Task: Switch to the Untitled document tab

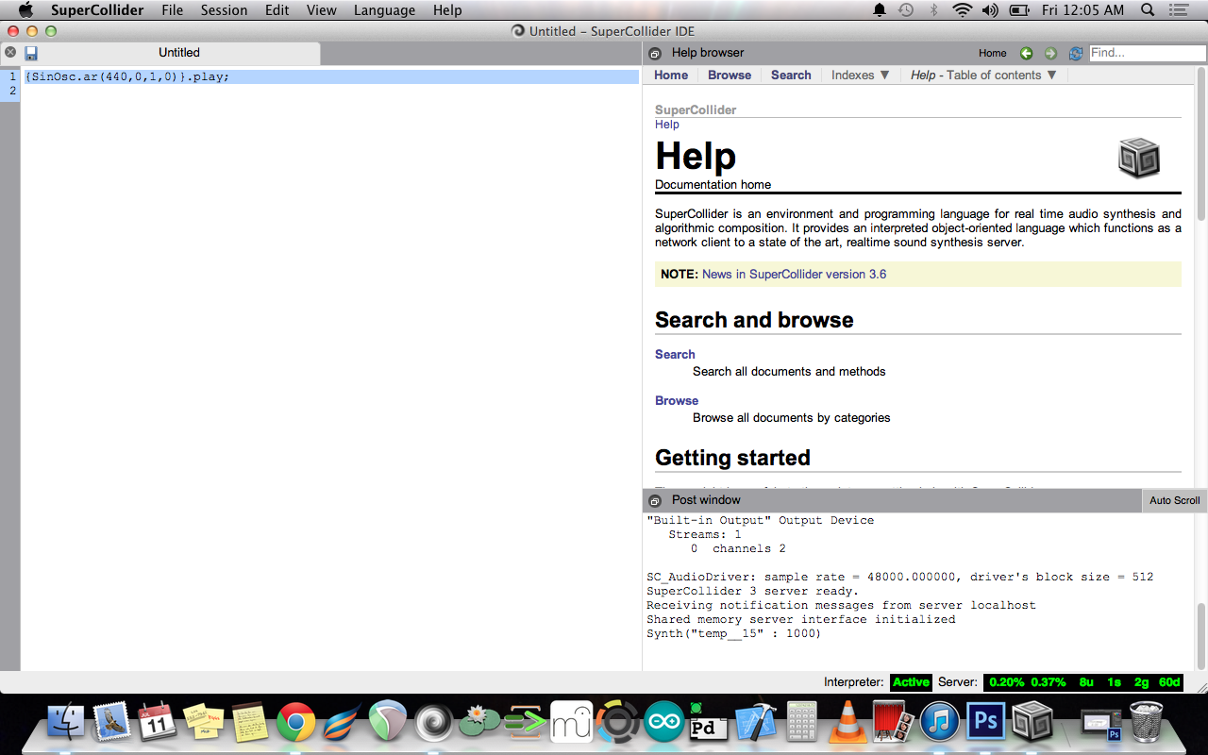Action: pos(179,53)
